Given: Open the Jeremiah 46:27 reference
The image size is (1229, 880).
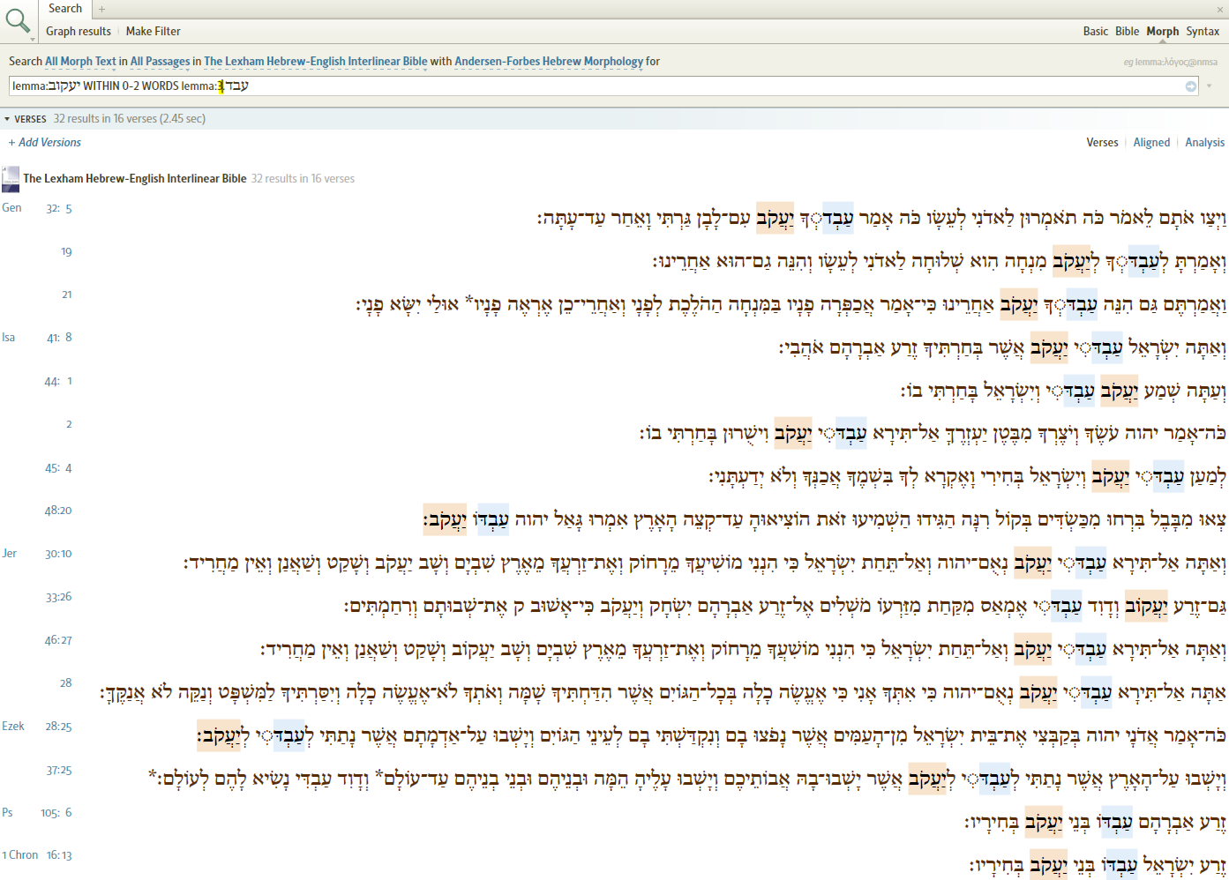Looking at the screenshot, I should 58,640.
